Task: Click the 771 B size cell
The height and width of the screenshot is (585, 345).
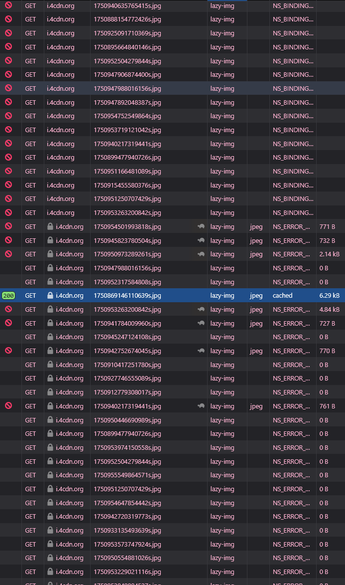Action: point(327,226)
